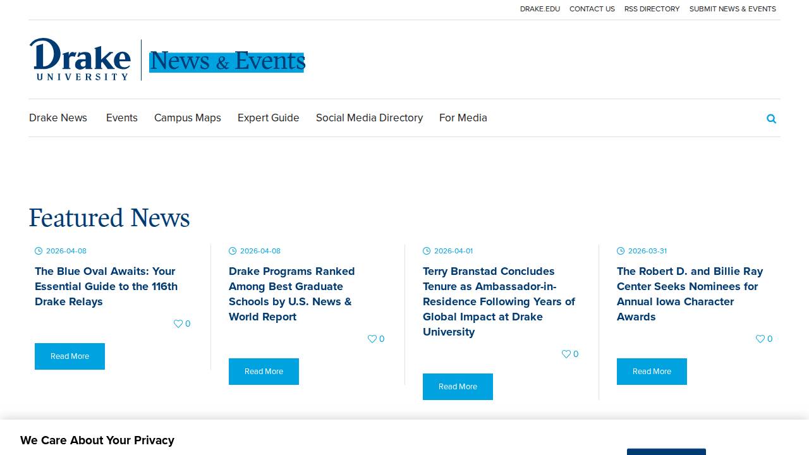The image size is (809, 455).
Task: Select the Events menu item
Action: (x=121, y=118)
